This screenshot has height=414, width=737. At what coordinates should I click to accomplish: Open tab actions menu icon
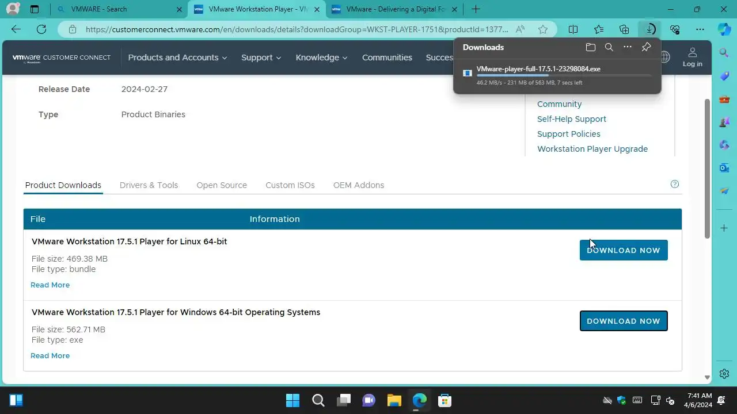click(x=35, y=9)
